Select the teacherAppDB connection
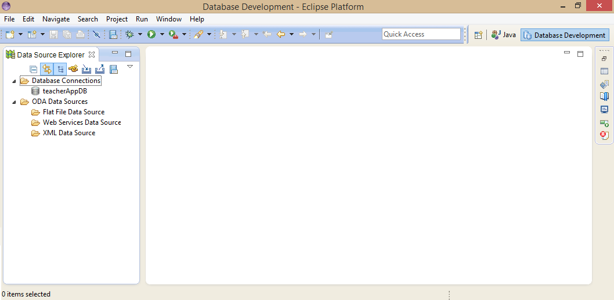 [64, 91]
